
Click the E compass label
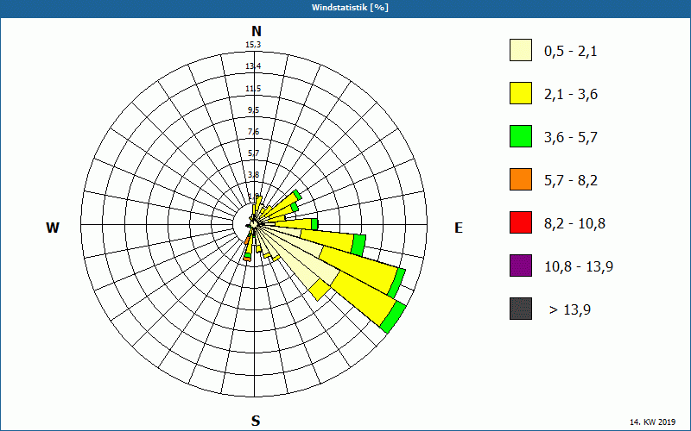pyautogui.click(x=459, y=228)
